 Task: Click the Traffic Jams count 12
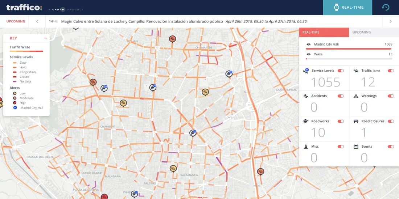tap(368, 82)
